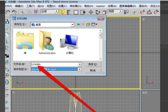This screenshot has height=112, width=168.
Task: Go back to last folder visited
Action: pos(78,25)
